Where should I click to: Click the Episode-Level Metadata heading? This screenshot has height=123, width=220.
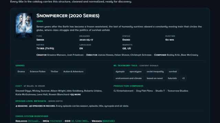click(x=31, y=101)
